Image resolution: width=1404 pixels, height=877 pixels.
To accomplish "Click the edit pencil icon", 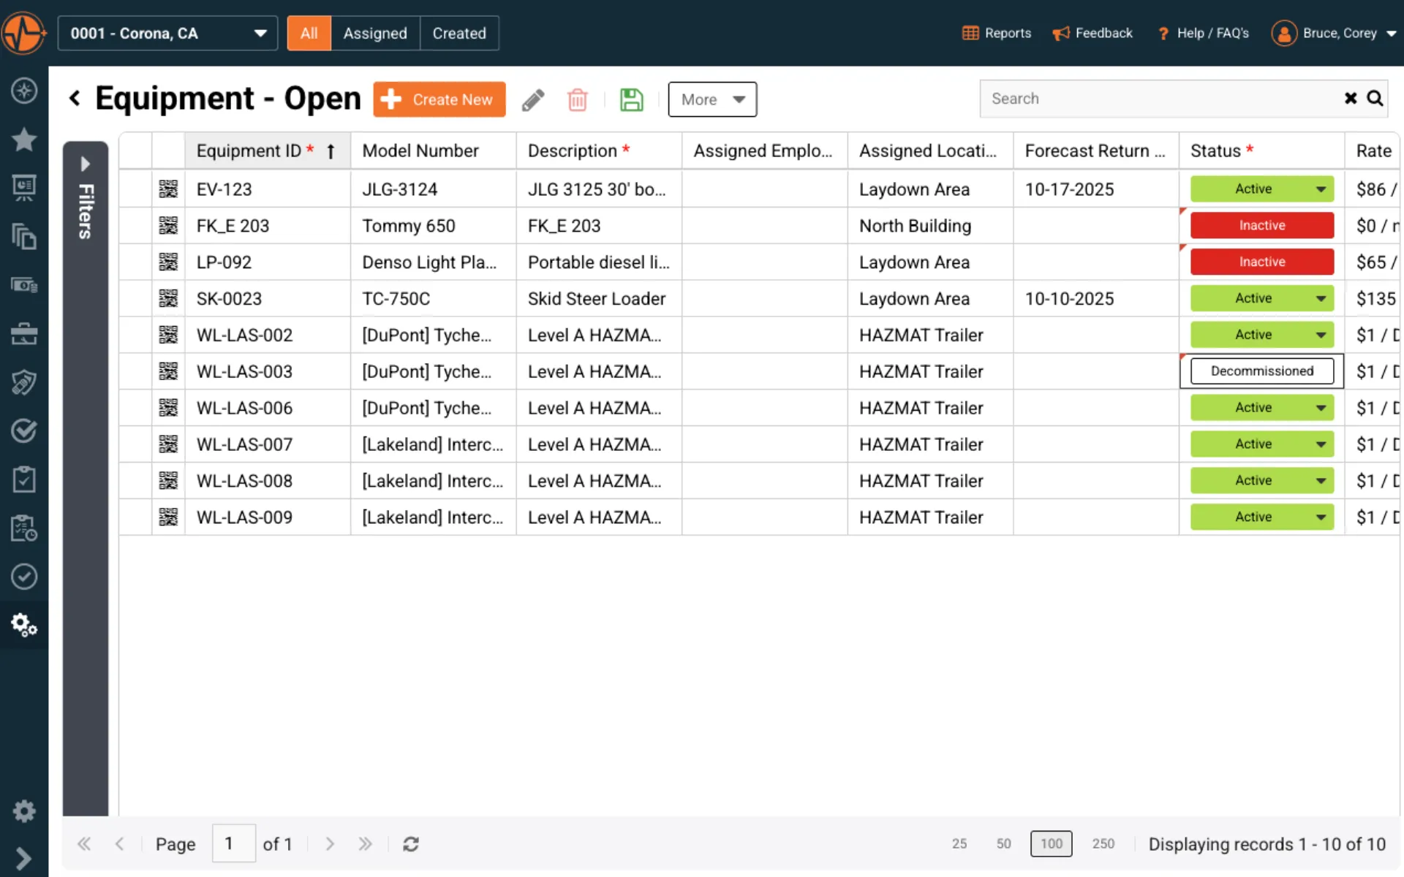I will click(x=533, y=99).
